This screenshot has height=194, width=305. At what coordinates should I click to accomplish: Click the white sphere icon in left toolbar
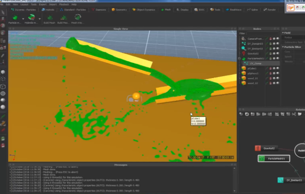[x=3, y=107]
